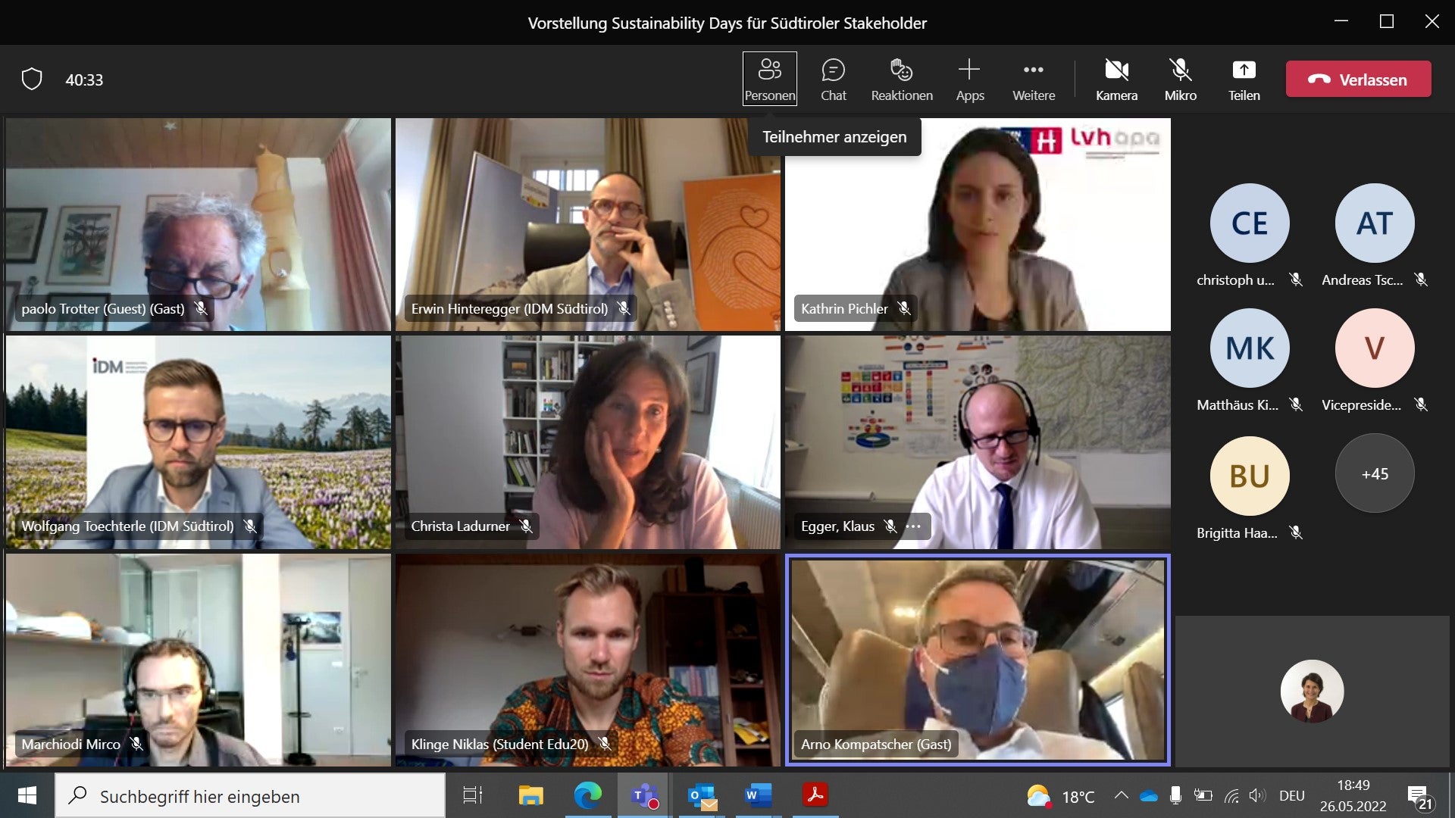Open the Weitere more options menu
The height and width of the screenshot is (818, 1455).
click(x=1033, y=79)
